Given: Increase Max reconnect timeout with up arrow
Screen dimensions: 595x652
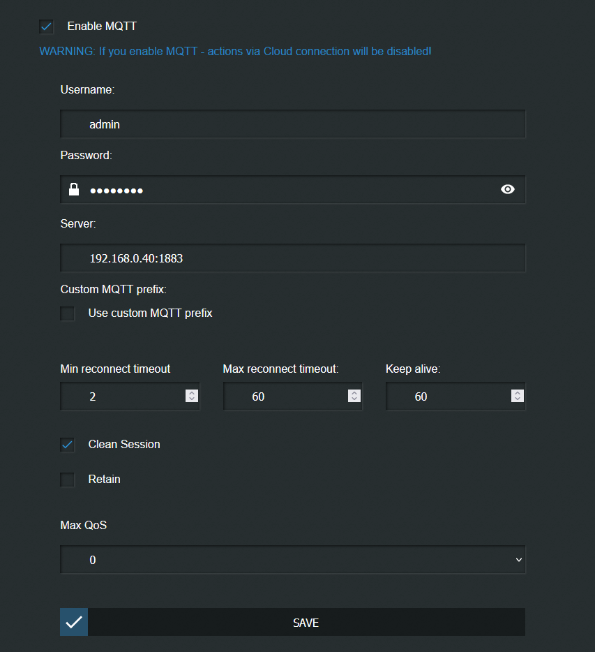Looking at the screenshot, I should pos(354,392).
